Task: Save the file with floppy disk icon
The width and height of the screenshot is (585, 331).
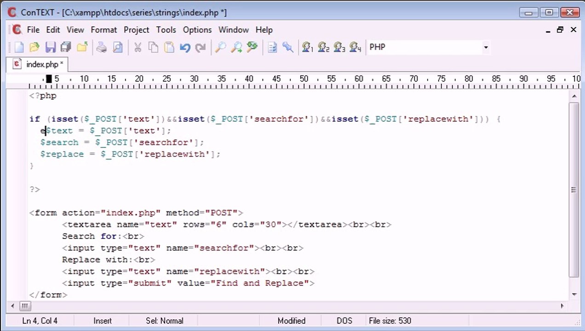Action: pyautogui.click(x=50, y=47)
